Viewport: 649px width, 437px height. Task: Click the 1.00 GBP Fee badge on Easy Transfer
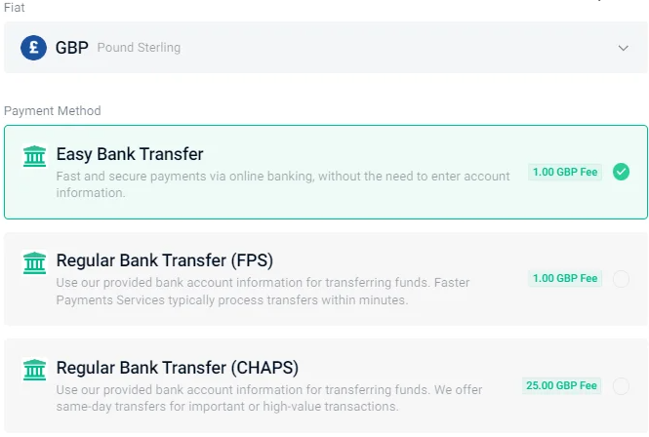point(565,172)
